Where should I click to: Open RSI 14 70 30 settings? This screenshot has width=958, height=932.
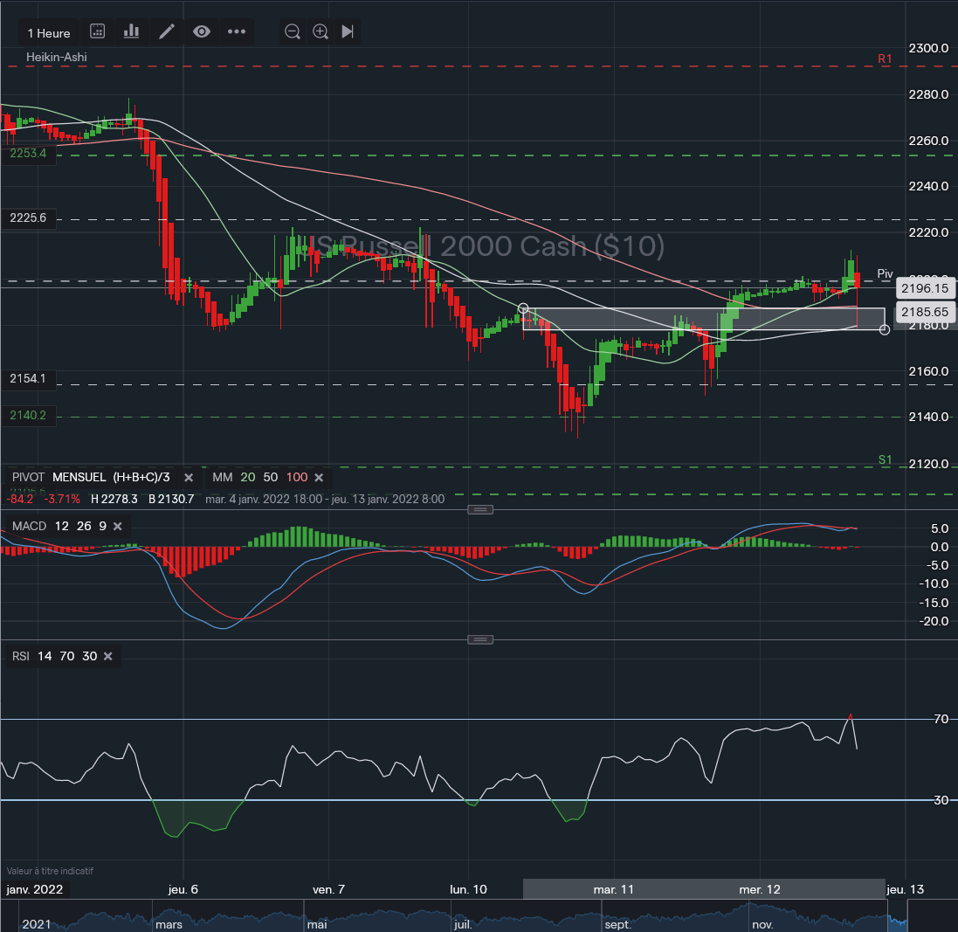(54, 656)
